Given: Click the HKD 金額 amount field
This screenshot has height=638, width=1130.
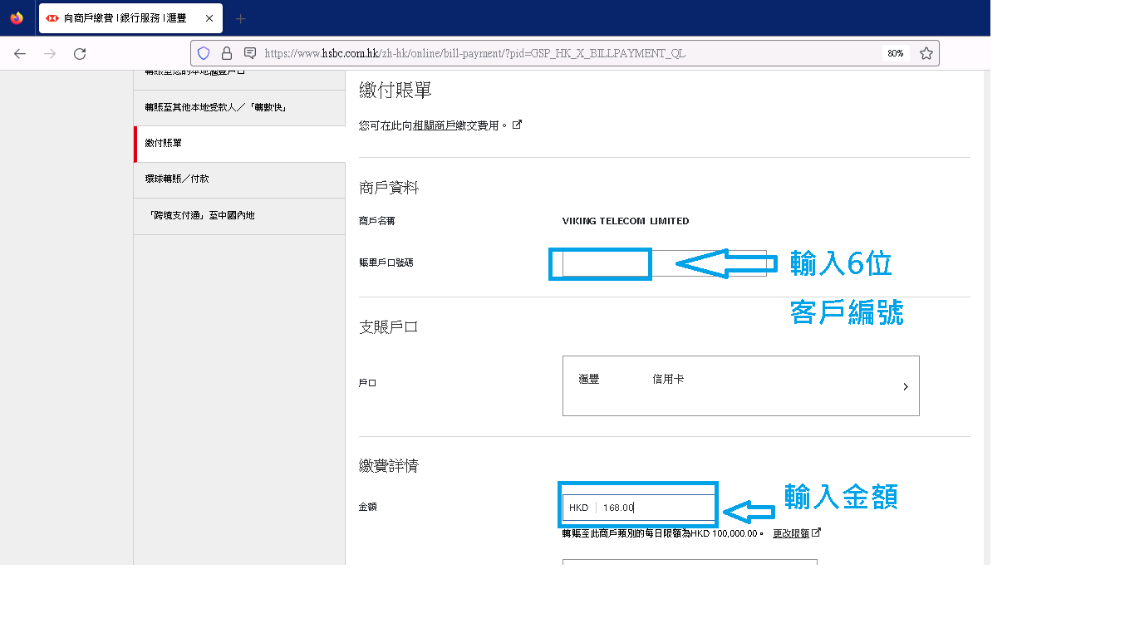Looking at the screenshot, I should (x=656, y=508).
